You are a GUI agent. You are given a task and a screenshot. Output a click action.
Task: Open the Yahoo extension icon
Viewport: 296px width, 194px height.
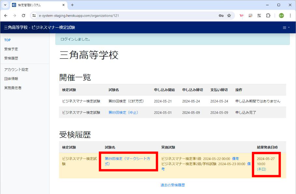(x=241, y=16)
